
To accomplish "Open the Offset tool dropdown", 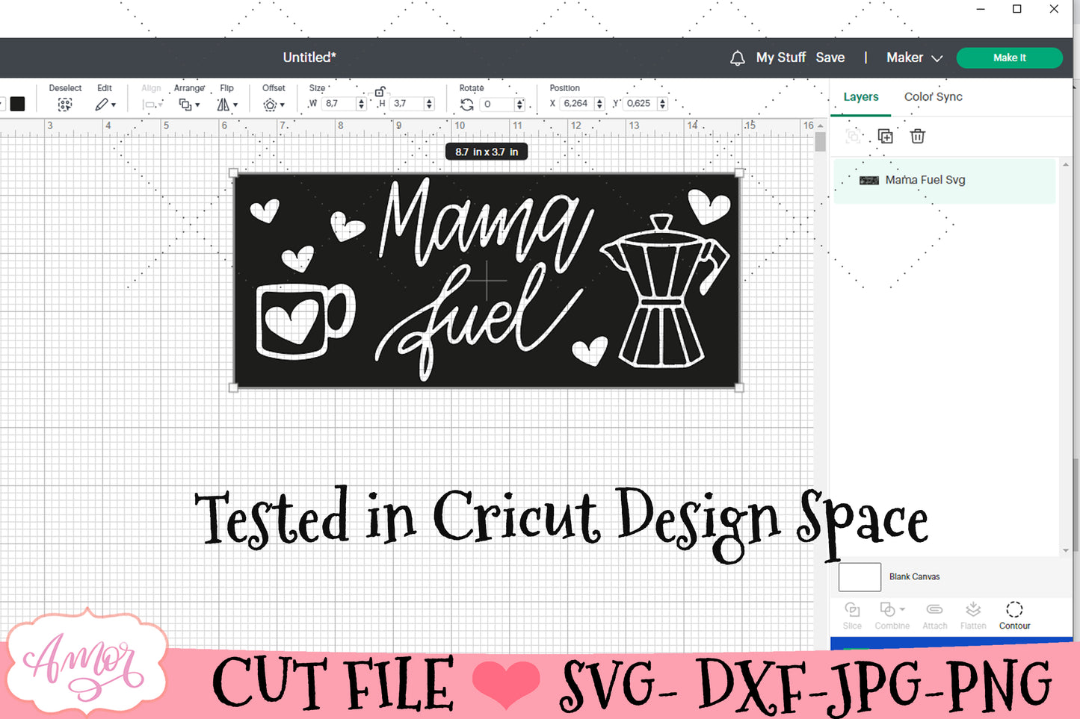I will click(274, 105).
